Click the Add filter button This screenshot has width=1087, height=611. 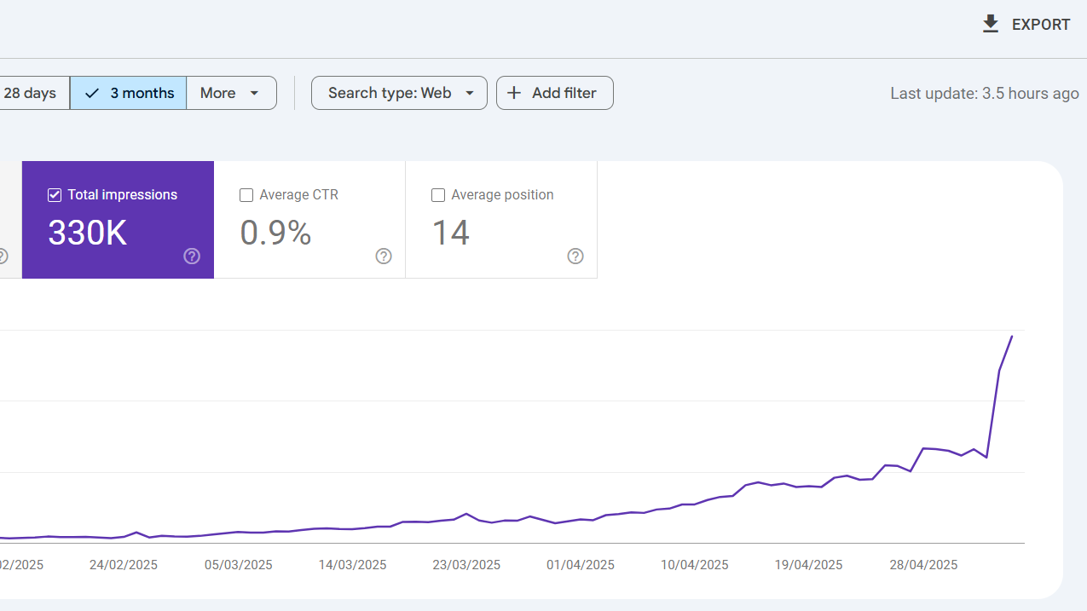[555, 93]
